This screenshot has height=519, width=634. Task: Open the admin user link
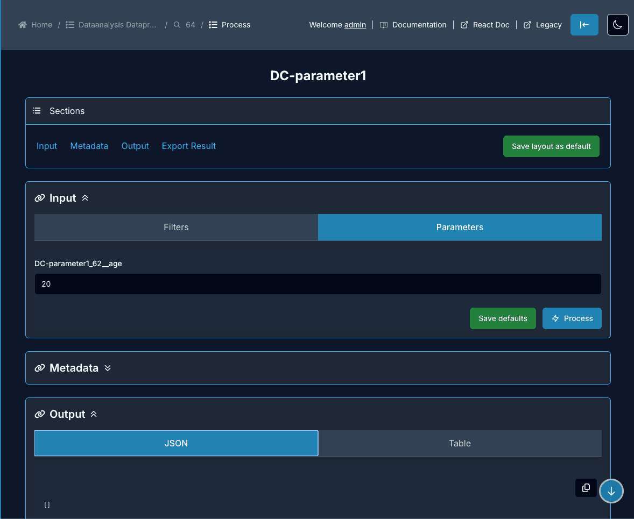click(355, 25)
